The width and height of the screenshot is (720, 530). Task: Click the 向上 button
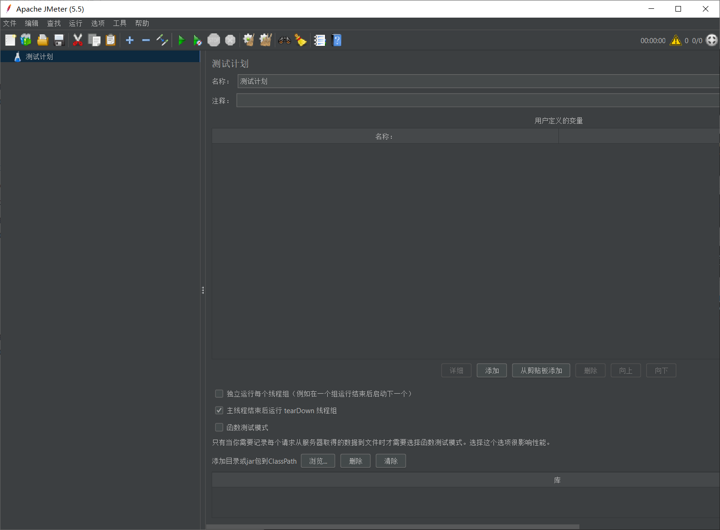[626, 370]
